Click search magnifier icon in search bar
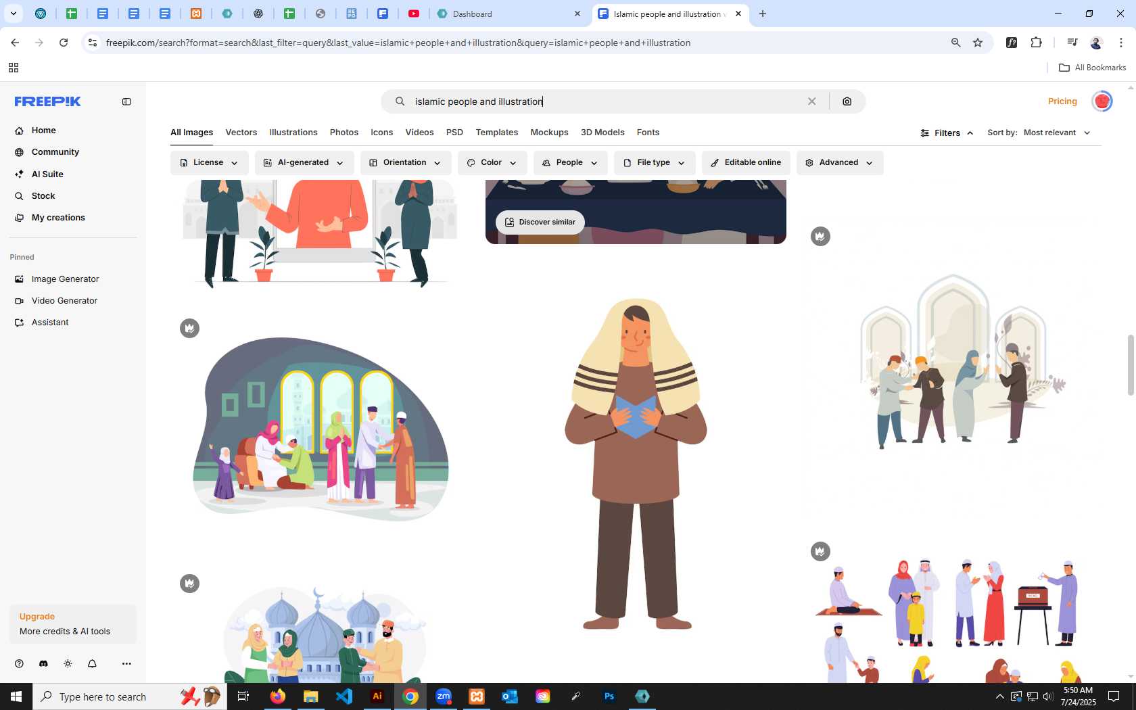 tap(400, 101)
